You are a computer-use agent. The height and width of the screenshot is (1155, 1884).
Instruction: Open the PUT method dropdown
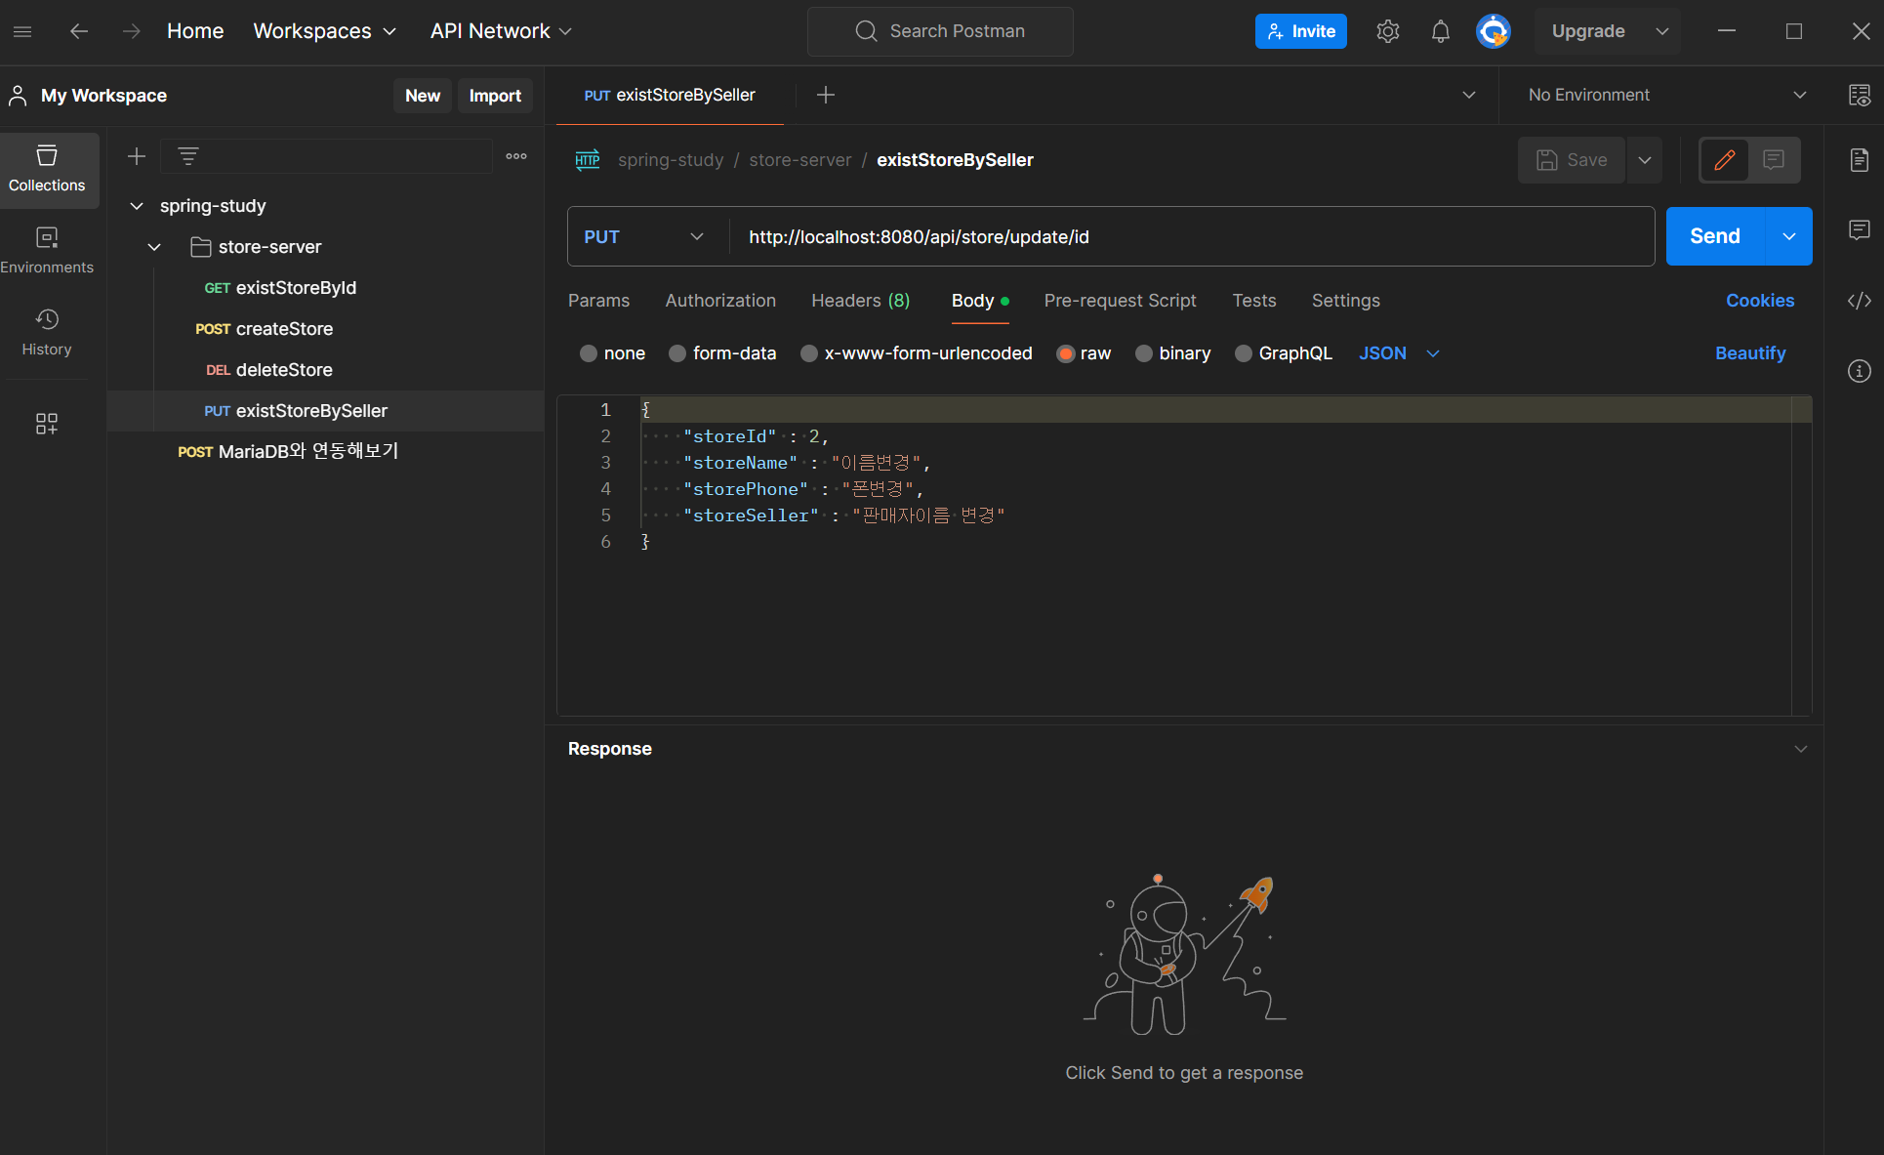tap(644, 237)
